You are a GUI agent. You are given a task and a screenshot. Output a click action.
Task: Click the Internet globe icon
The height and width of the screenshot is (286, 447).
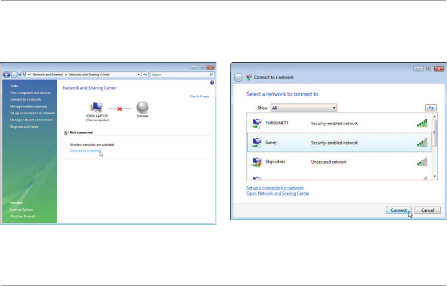pos(142,108)
